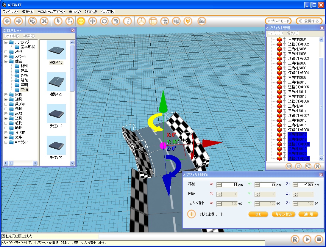Viewport: 326px width, 247px height.
Task: Click the redo forward-arrow toolbar icon
Action: coord(19,21)
